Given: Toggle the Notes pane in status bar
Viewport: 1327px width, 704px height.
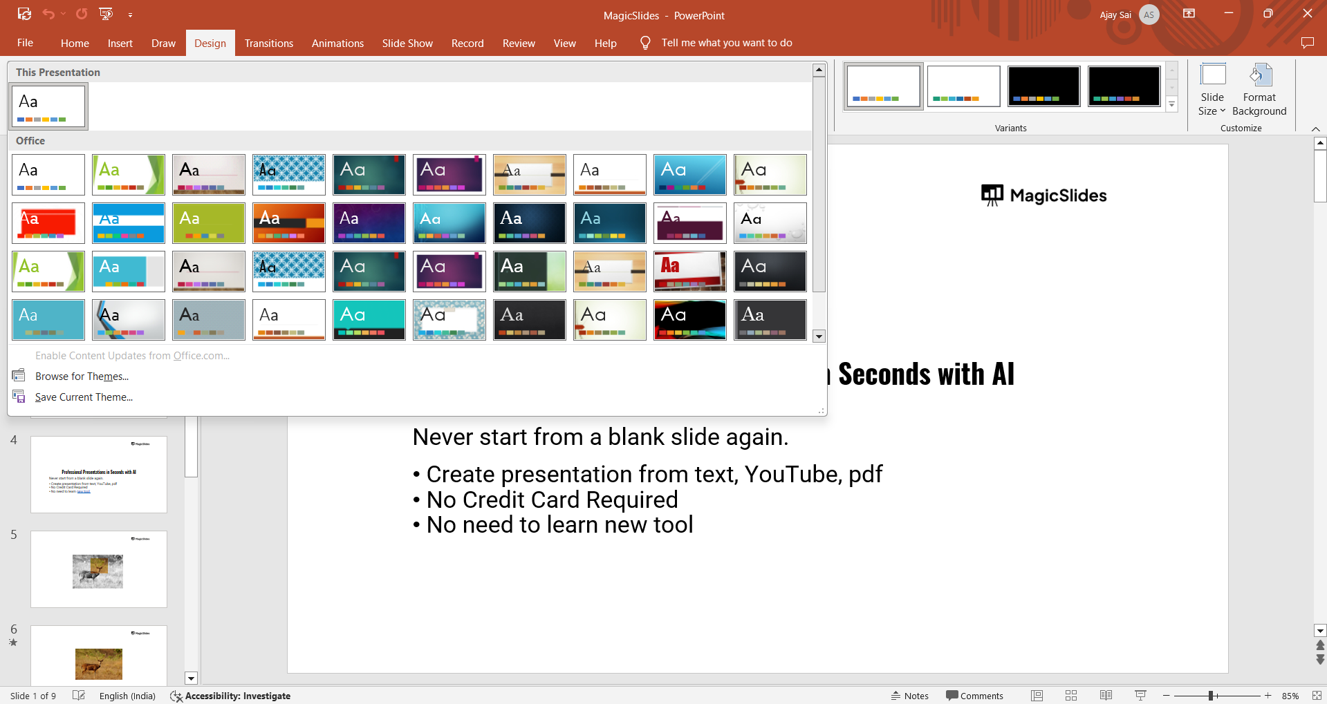Looking at the screenshot, I should point(909,696).
